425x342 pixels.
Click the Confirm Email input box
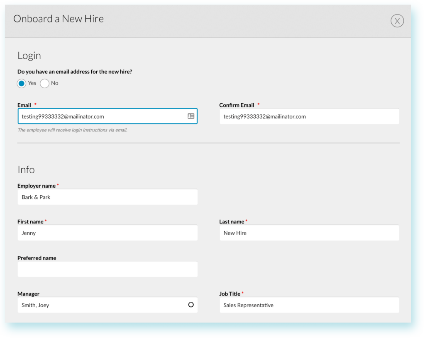coord(309,116)
